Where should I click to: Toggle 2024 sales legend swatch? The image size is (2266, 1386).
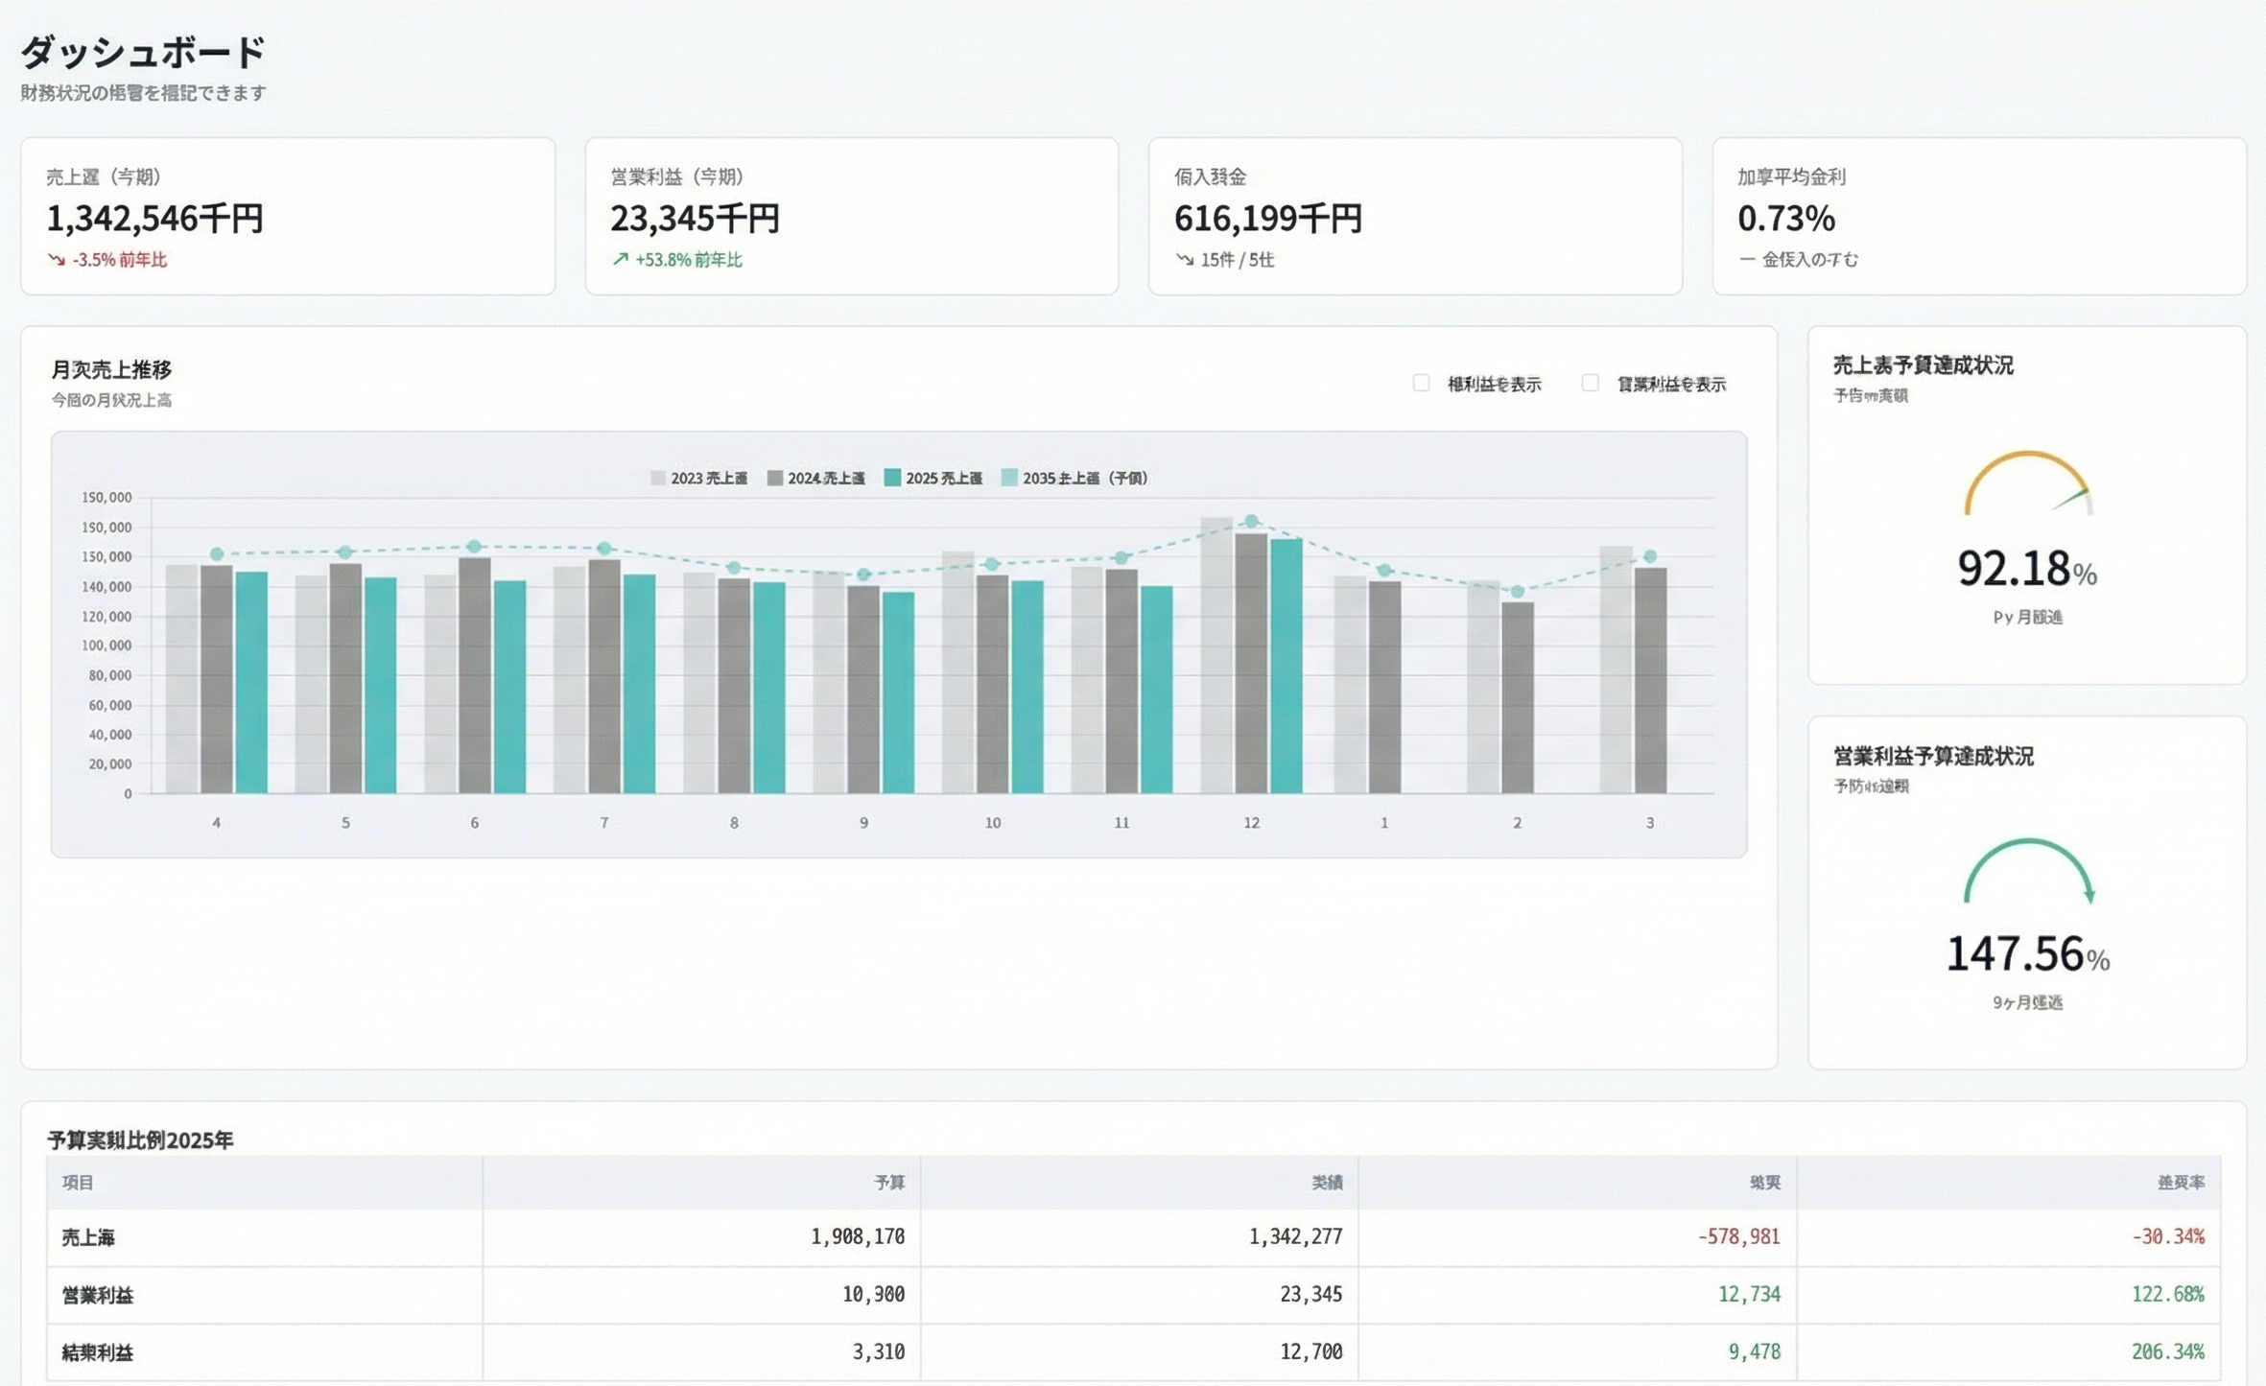coord(775,478)
